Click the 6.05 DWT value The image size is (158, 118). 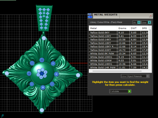(x=134, y=36)
